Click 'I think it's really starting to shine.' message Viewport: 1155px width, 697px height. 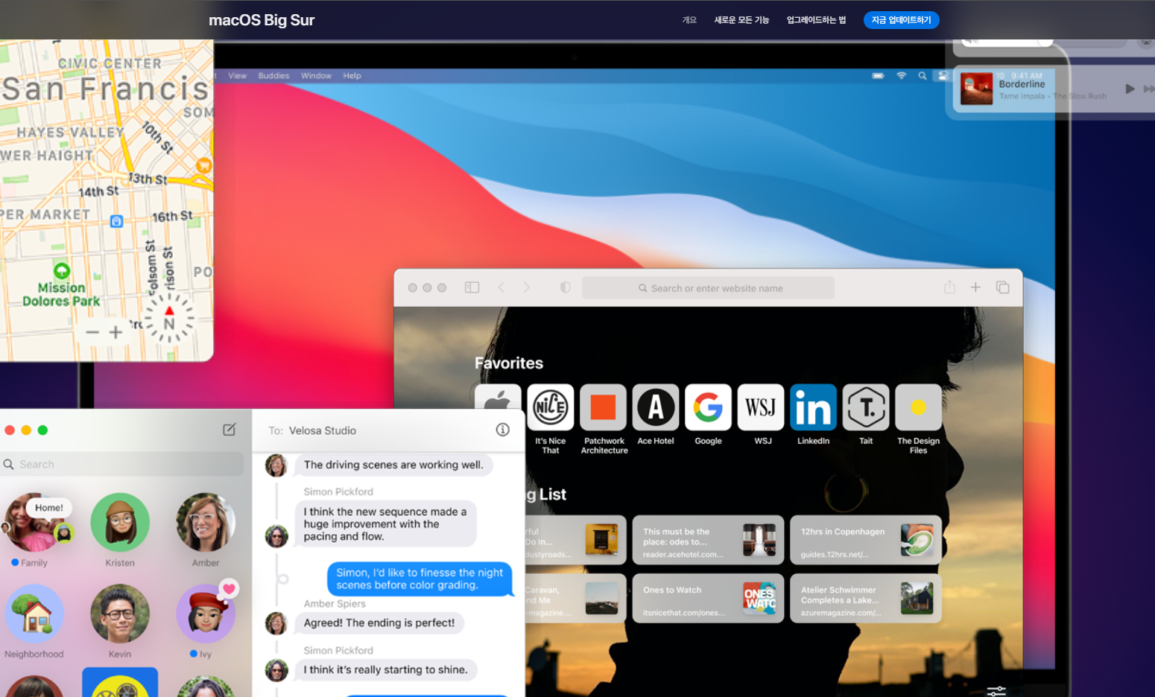[x=386, y=669]
